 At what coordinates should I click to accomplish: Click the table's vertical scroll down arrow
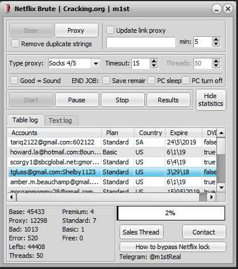coord(221,188)
